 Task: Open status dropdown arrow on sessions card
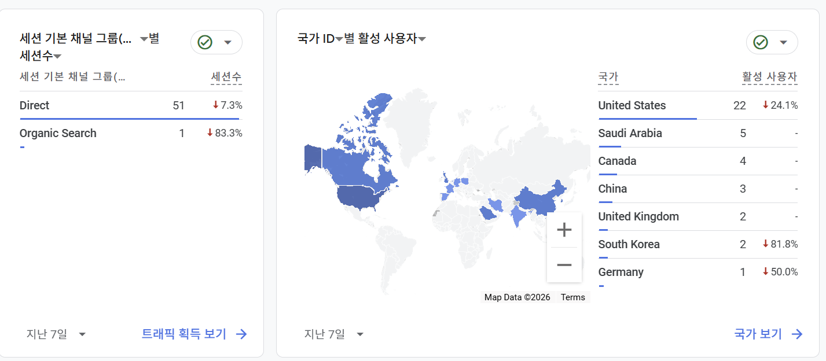click(227, 42)
